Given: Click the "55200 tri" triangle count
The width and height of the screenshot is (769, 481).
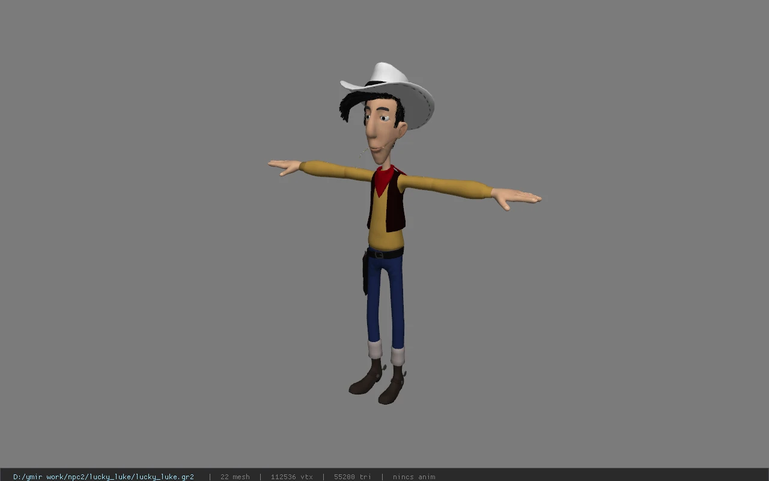Looking at the screenshot, I should pyautogui.click(x=352, y=477).
